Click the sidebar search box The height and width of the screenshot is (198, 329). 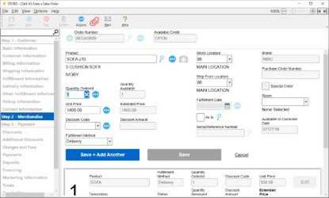[x=26, y=32]
